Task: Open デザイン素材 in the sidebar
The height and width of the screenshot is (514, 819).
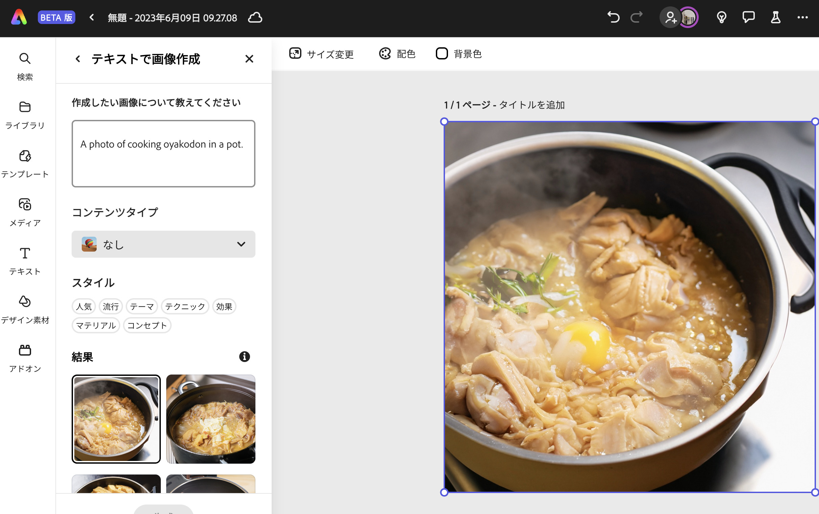Action: pyautogui.click(x=25, y=310)
